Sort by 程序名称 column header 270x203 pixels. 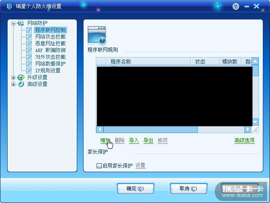(x=148, y=62)
